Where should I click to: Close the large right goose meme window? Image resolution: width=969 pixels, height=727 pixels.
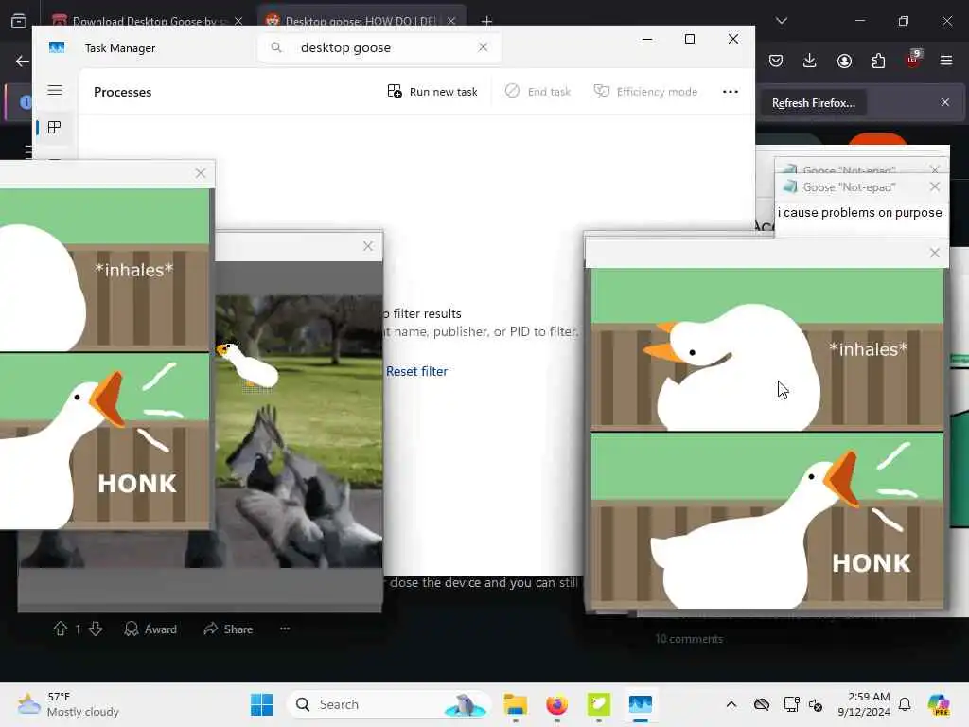(x=934, y=253)
